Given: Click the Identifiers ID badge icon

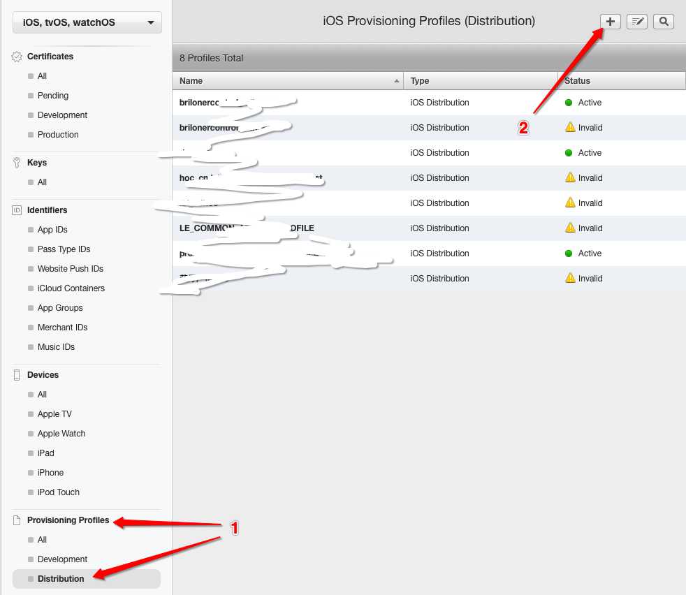Looking at the screenshot, I should [17, 210].
